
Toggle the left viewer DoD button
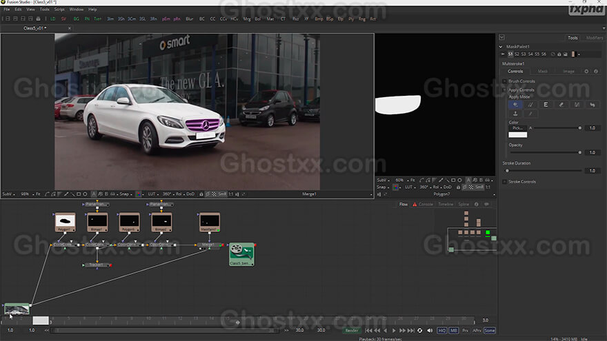190,194
